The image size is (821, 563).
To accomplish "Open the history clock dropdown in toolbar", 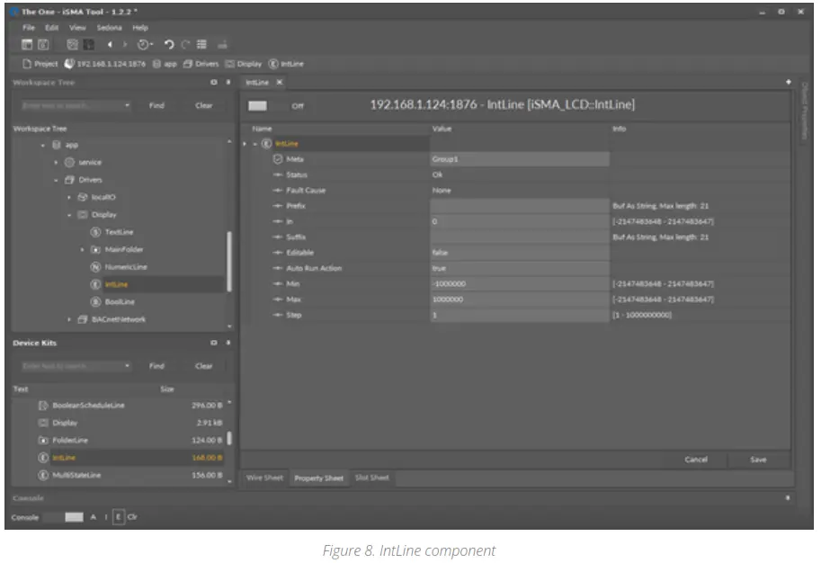I will tap(145, 44).
